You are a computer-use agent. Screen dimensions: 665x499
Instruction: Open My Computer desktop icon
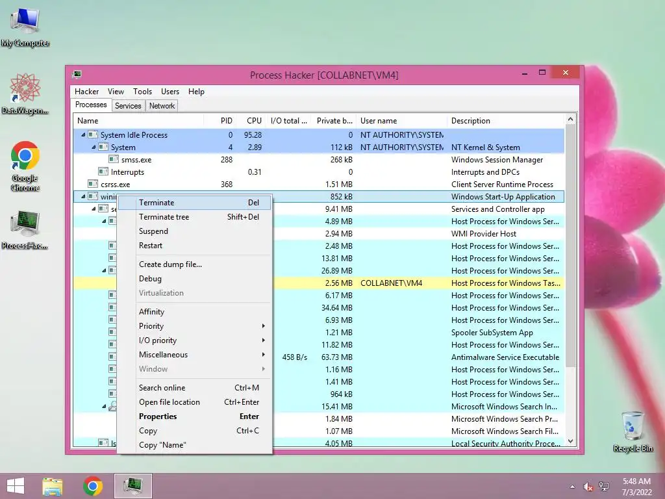click(x=25, y=27)
